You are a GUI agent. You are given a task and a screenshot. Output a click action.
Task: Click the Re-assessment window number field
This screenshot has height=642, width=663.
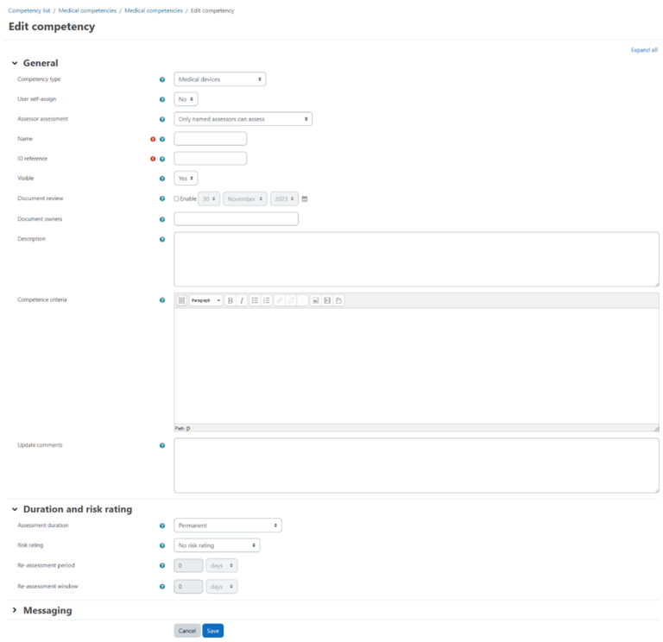click(188, 587)
